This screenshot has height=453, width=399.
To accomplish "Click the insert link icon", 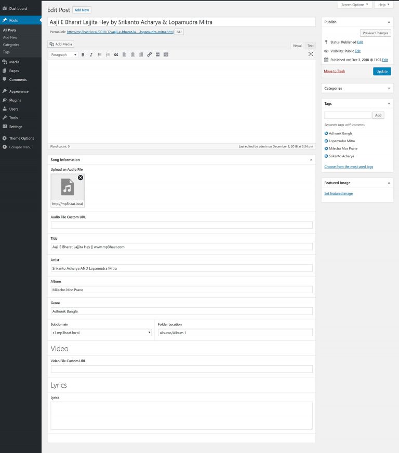I will pos(150,54).
